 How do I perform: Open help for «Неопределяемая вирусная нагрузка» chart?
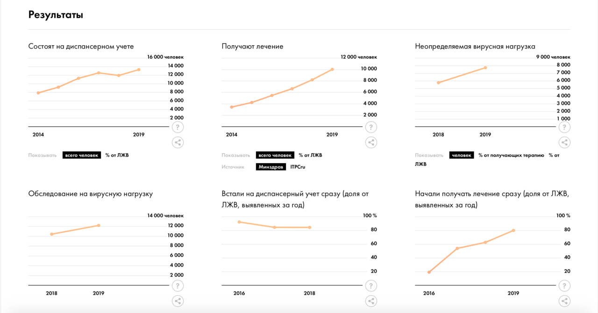(x=564, y=127)
